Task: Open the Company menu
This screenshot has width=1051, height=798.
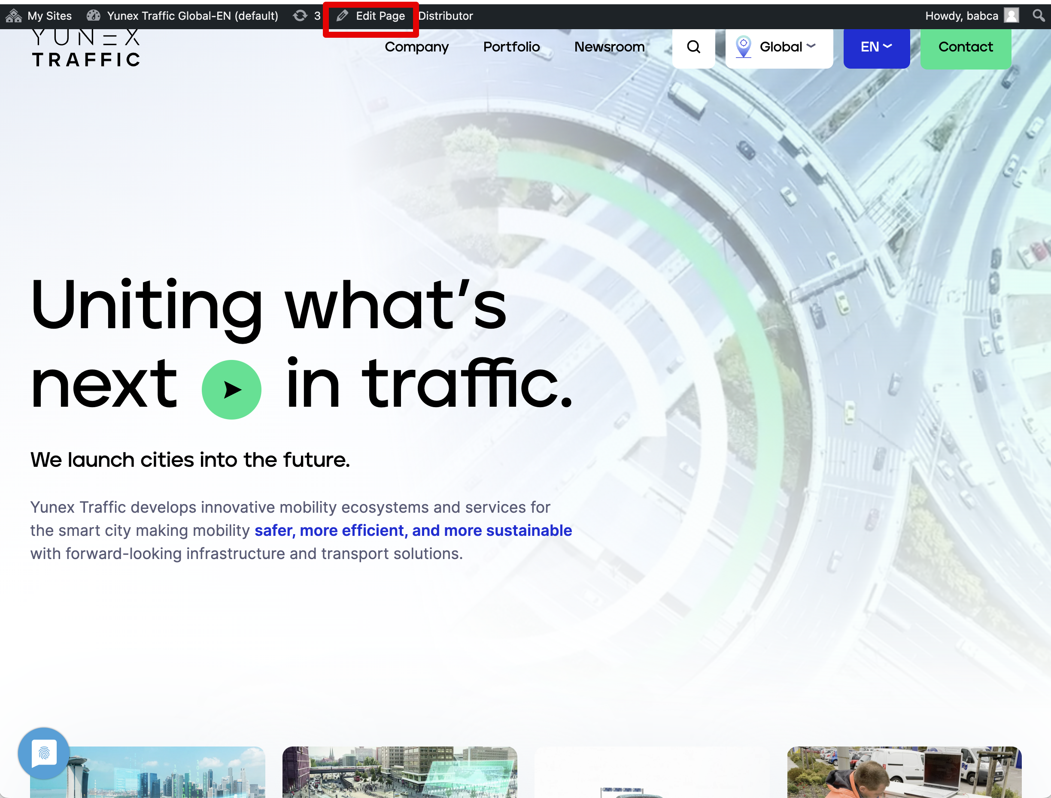Action: coord(416,47)
